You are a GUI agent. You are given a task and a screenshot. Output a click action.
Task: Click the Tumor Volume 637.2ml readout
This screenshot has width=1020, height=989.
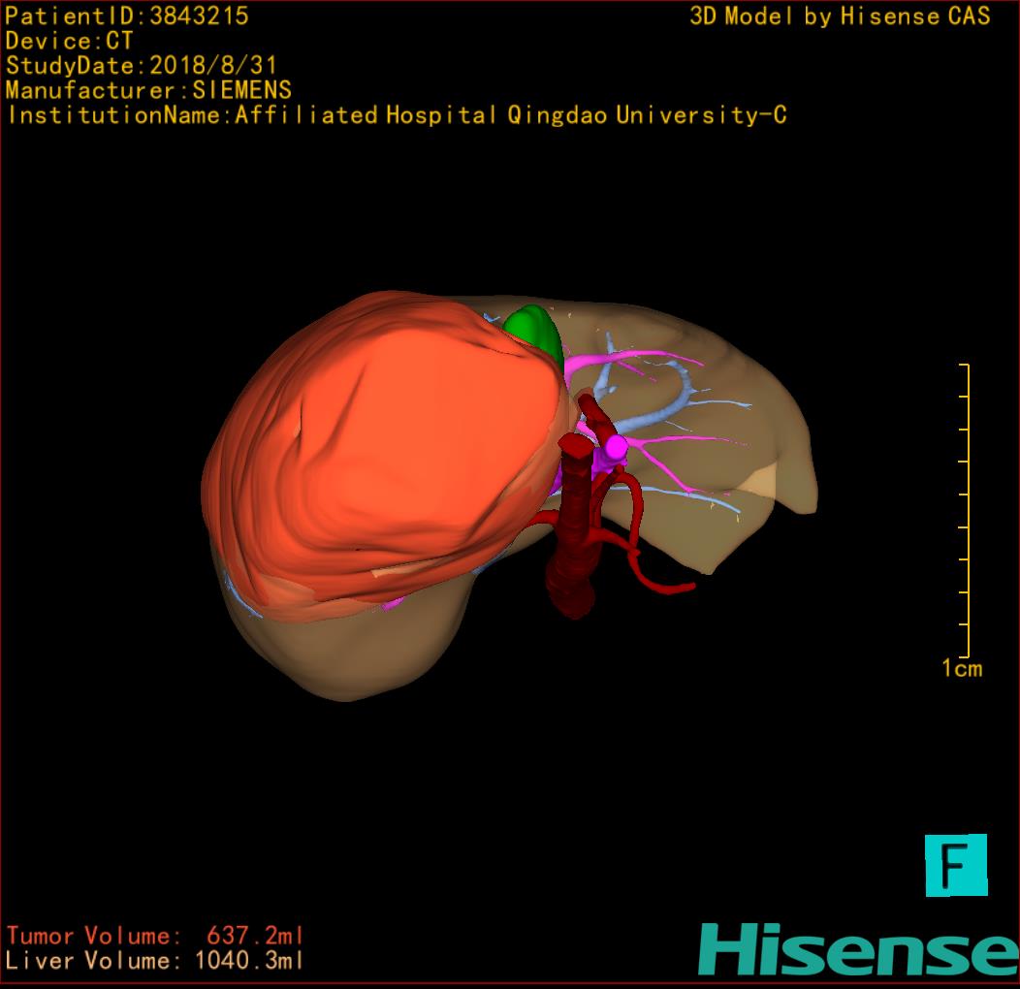tap(155, 936)
